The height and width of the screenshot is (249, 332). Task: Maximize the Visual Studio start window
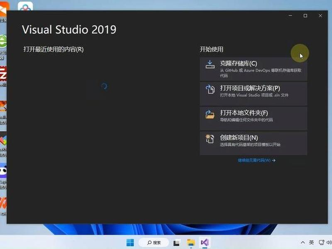[305, 16]
